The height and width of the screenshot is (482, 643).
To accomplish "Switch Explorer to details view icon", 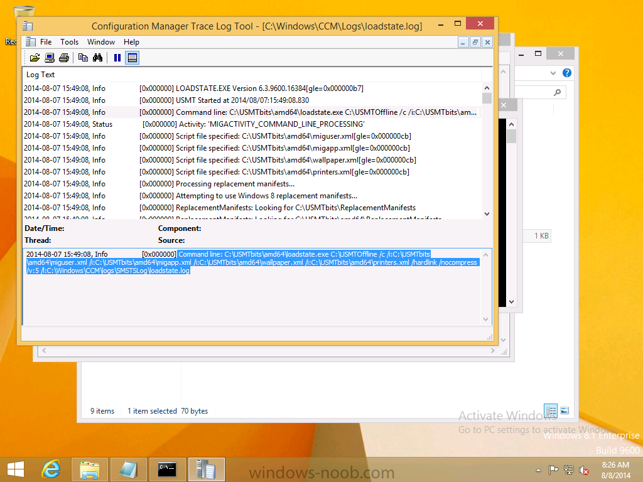I will (x=551, y=410).
